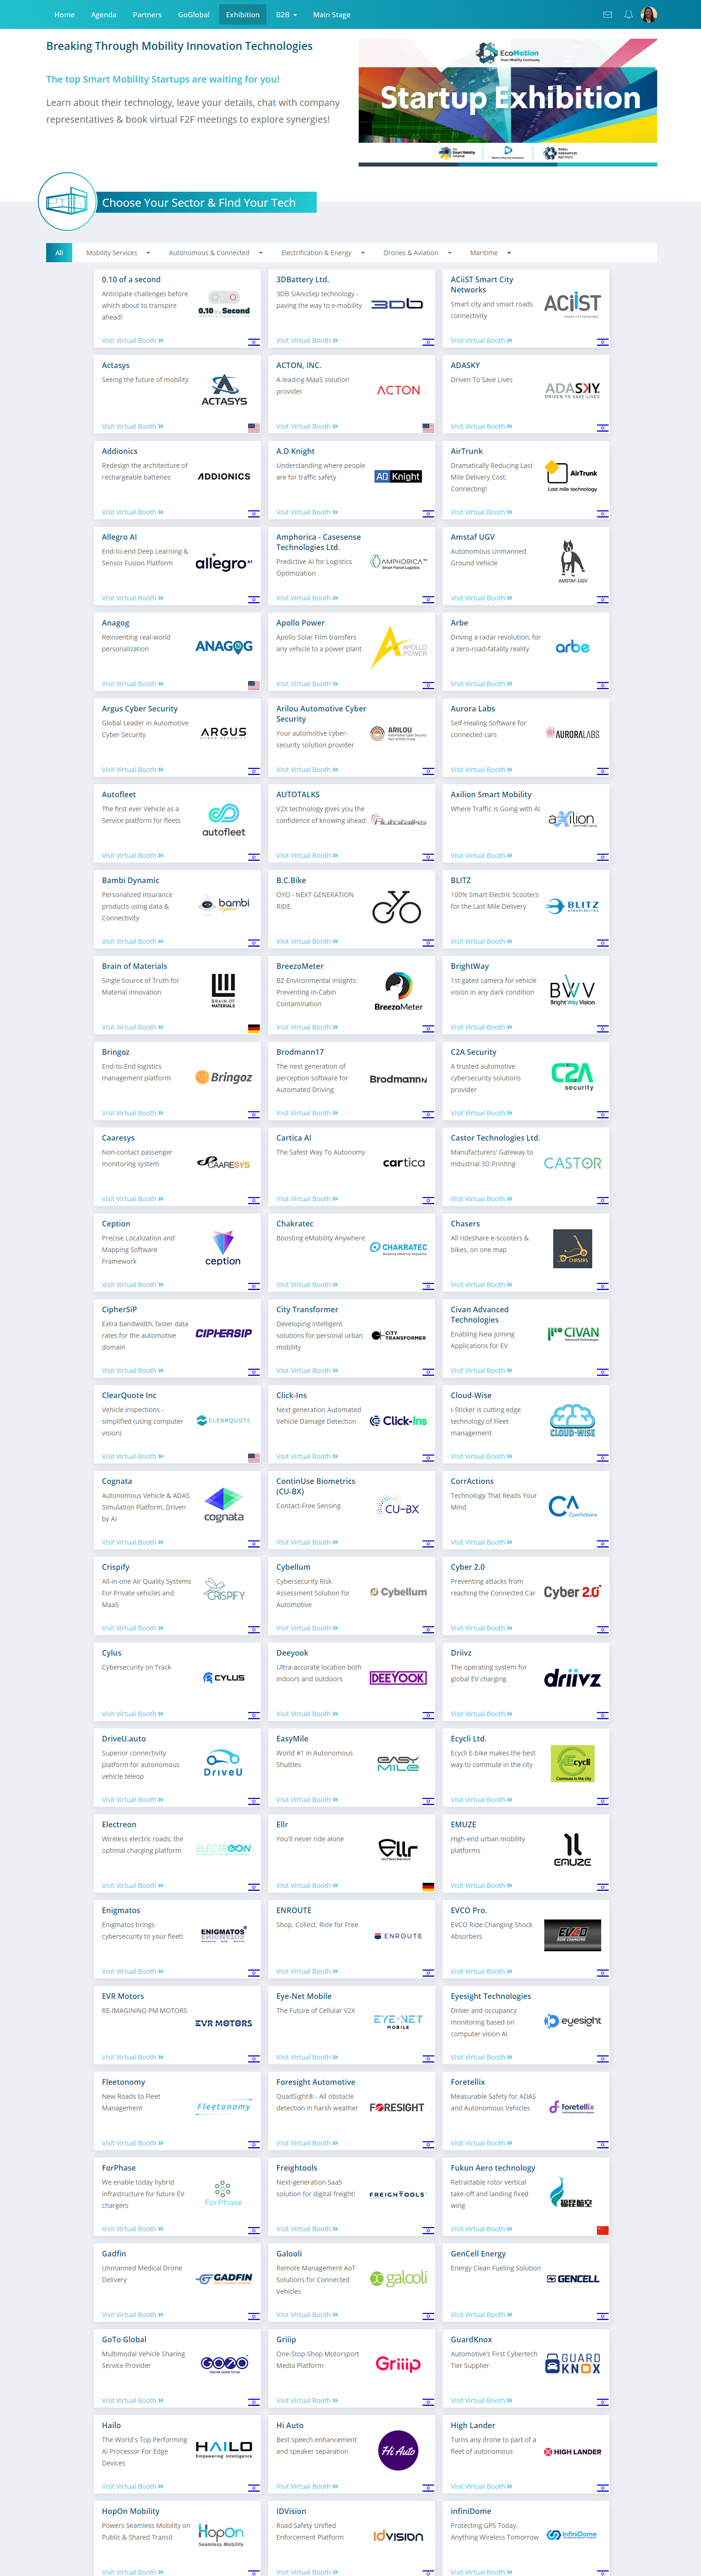The height and width of the screenshot is (2576, 701).
Task: Click the B.C.Bike bicycle logo
Action: 397,906
